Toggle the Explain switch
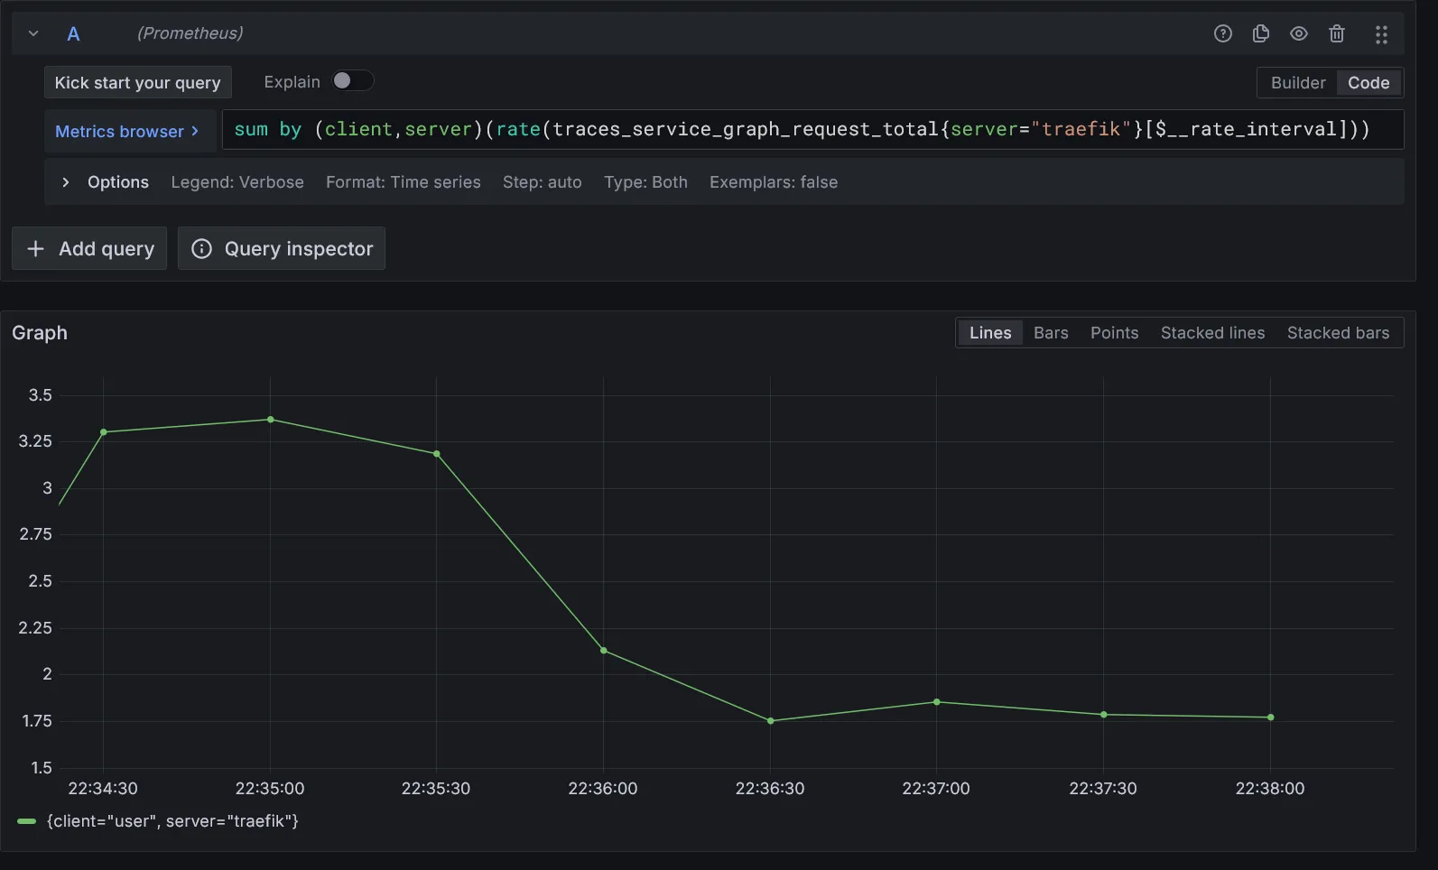Image resolution: width=1438 pixels, height=870 pixels. [x=352, y=81]
